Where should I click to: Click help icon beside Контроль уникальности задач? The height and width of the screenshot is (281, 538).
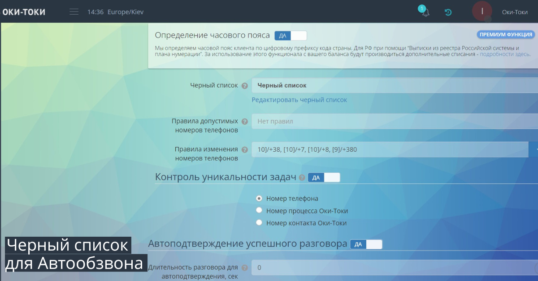(x=302, y=178)
